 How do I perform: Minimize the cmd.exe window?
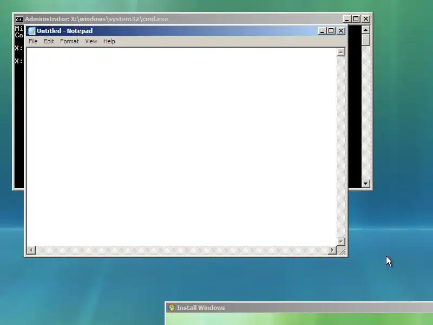click(347, 19)
